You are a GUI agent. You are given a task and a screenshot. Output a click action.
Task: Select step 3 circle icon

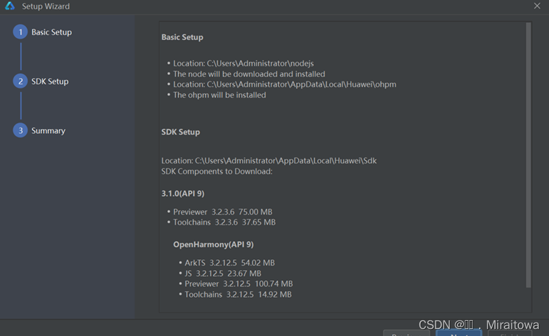(x=20, y=131)
